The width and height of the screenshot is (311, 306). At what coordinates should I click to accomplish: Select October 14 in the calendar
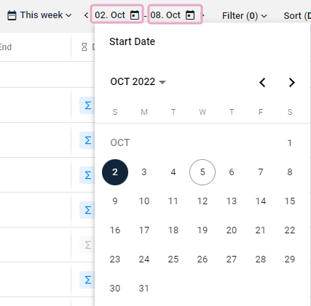click(x=261, y=201)
